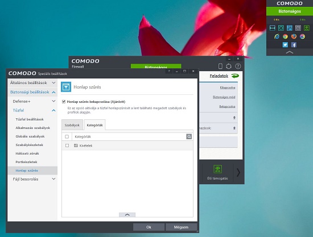Open the help question mark icon in Firewall window
This screenshot has height=237, width=313.
click(x=238, y=66)
